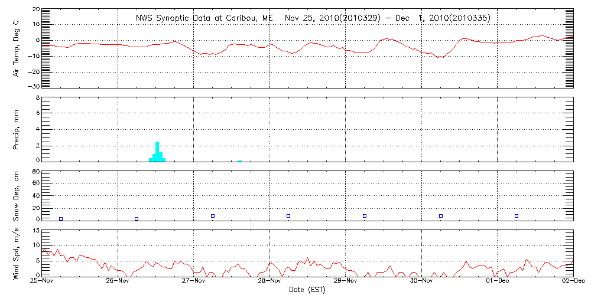Pick the snow depth marker on 30-Nov
Viewport: 591px width, 295px height.
click(441, 216)
